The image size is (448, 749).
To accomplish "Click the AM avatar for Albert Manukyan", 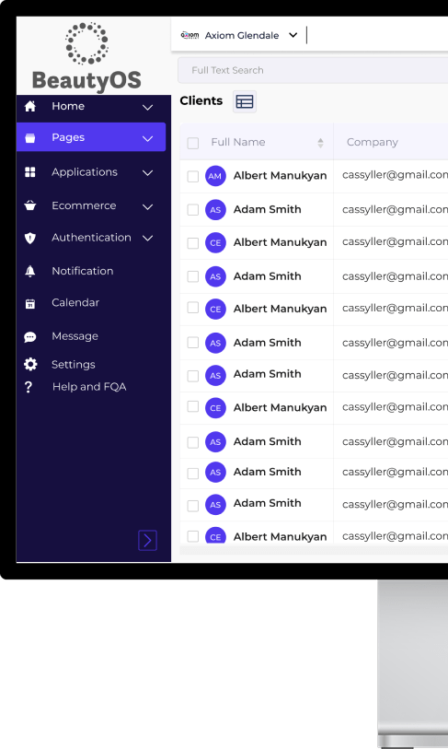I will pos(215,176).
